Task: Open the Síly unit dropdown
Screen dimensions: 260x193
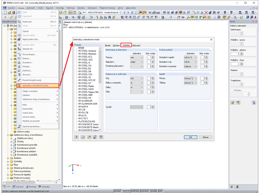Action: pos(136,79)
